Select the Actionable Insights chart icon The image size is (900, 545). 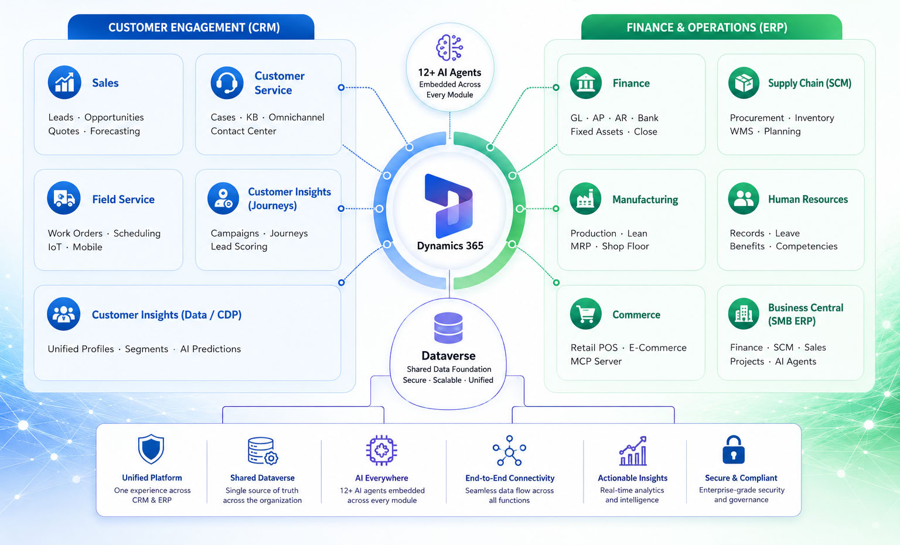(633, 451)
